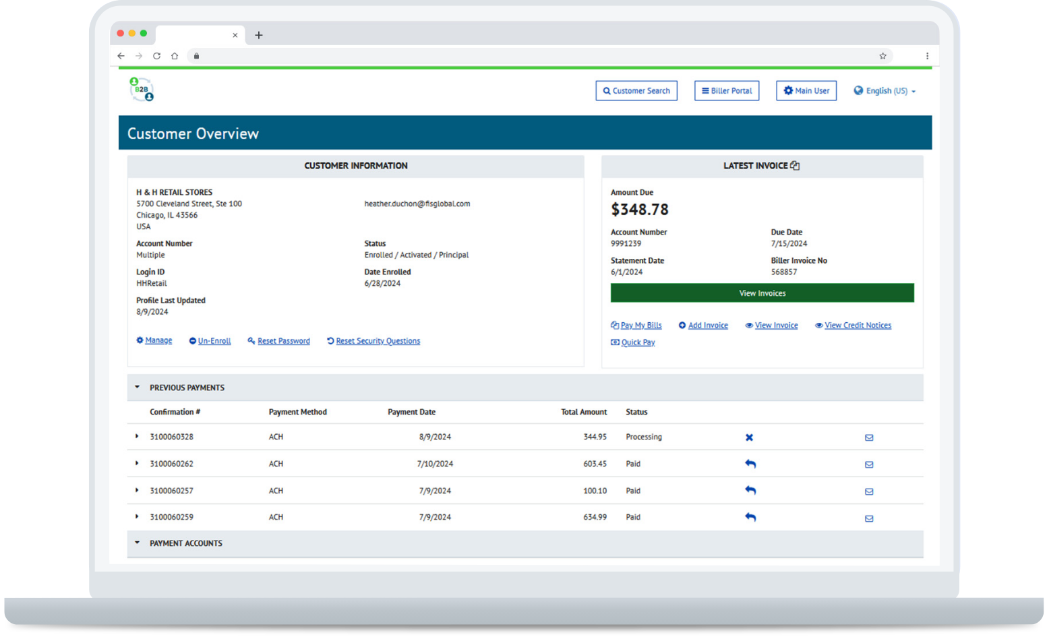Click the B2B logo icon
This screenshot has height=639, width=1047.
[142, 90]
